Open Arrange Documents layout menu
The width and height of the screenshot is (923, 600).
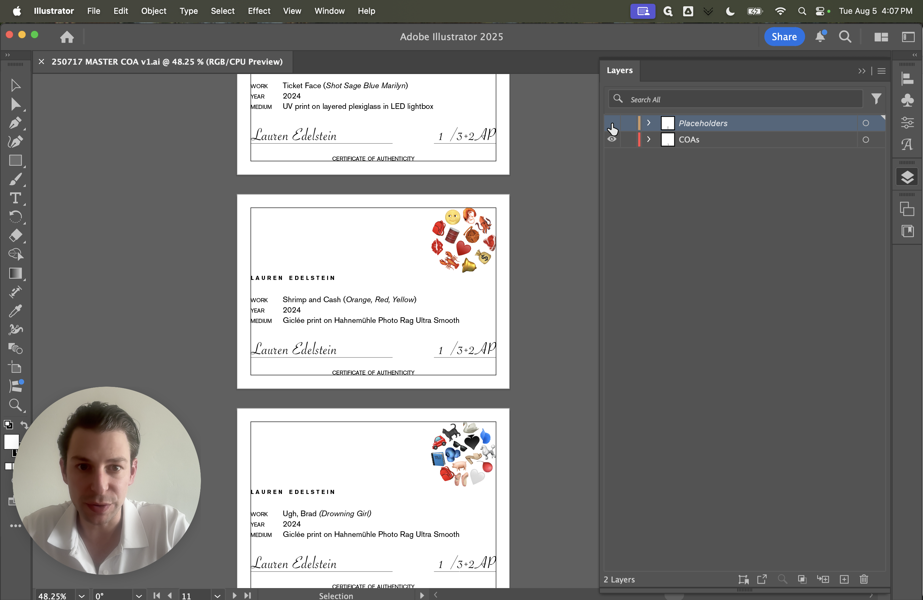tap(881, 37)
